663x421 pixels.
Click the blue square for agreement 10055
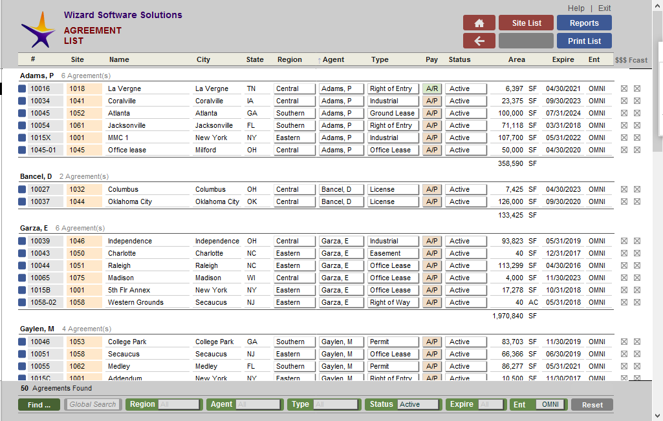pos(22,367)
